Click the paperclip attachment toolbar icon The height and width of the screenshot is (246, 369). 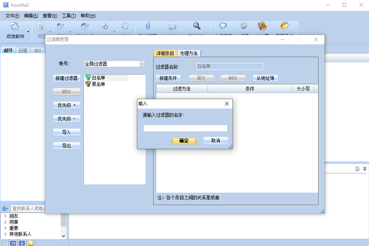point(148,26)
